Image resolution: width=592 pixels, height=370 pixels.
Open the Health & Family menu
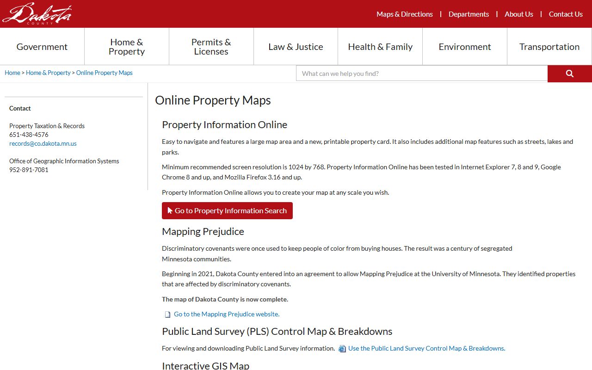click(380, 47)
